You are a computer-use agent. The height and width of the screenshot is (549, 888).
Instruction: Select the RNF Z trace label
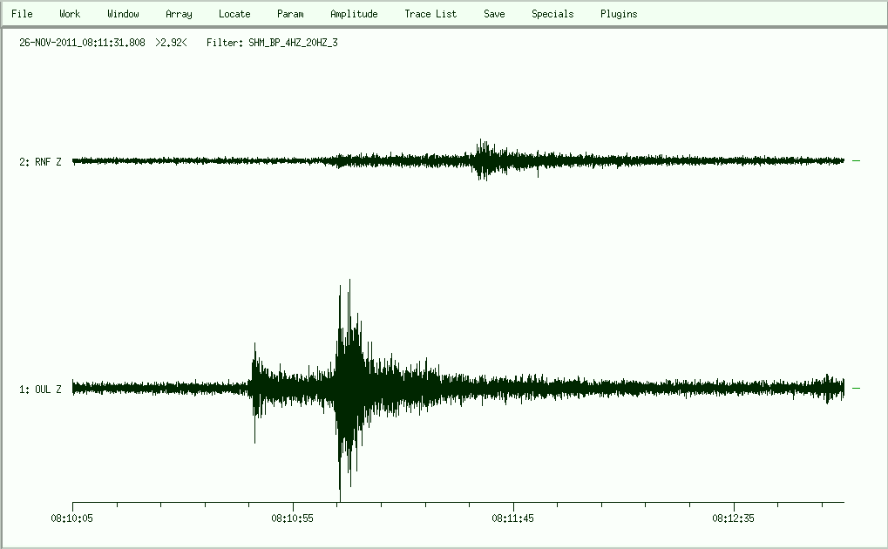(x=40, y=161)
